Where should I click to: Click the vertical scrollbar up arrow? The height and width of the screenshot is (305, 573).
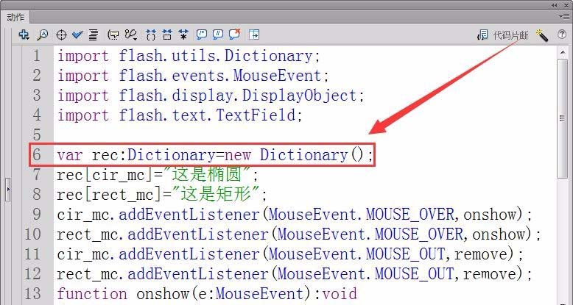point(563,52)
